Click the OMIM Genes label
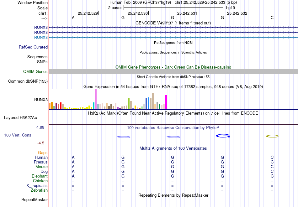 pos(35,71)
